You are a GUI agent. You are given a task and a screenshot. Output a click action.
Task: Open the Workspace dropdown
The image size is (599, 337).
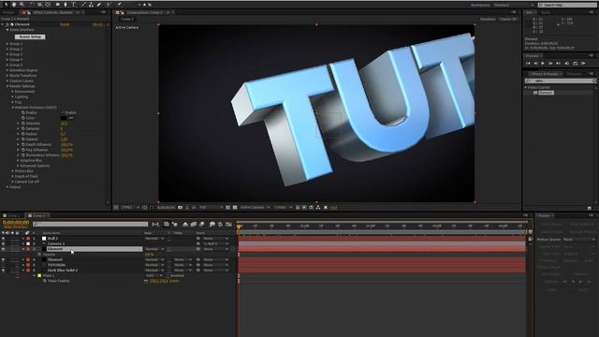point(514,5)
